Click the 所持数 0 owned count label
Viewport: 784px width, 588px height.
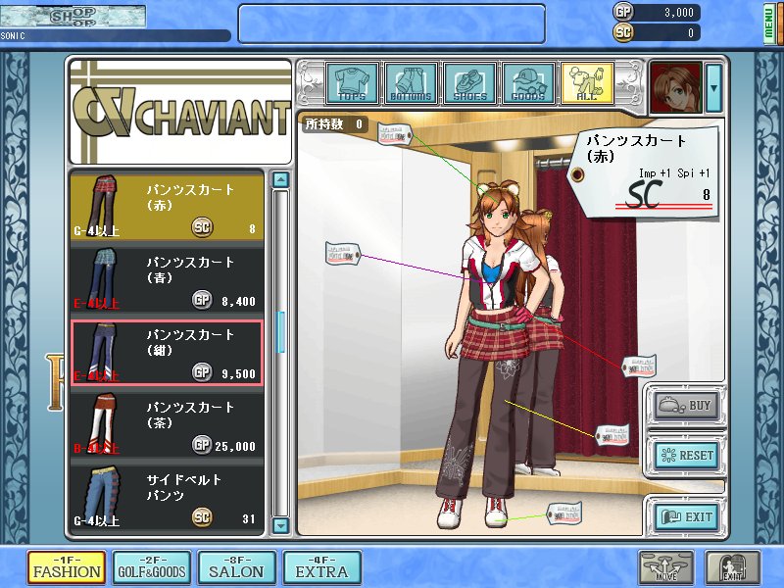pos(334,124)
